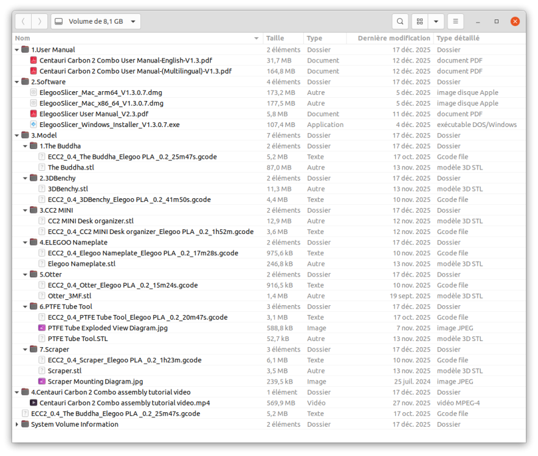This screenshot has width=538, height=456.
Task: Click exe icon of Windows Installer
Action: [33, 125]
